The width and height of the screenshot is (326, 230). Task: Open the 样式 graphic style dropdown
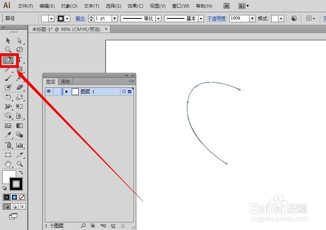coord(281,19)
